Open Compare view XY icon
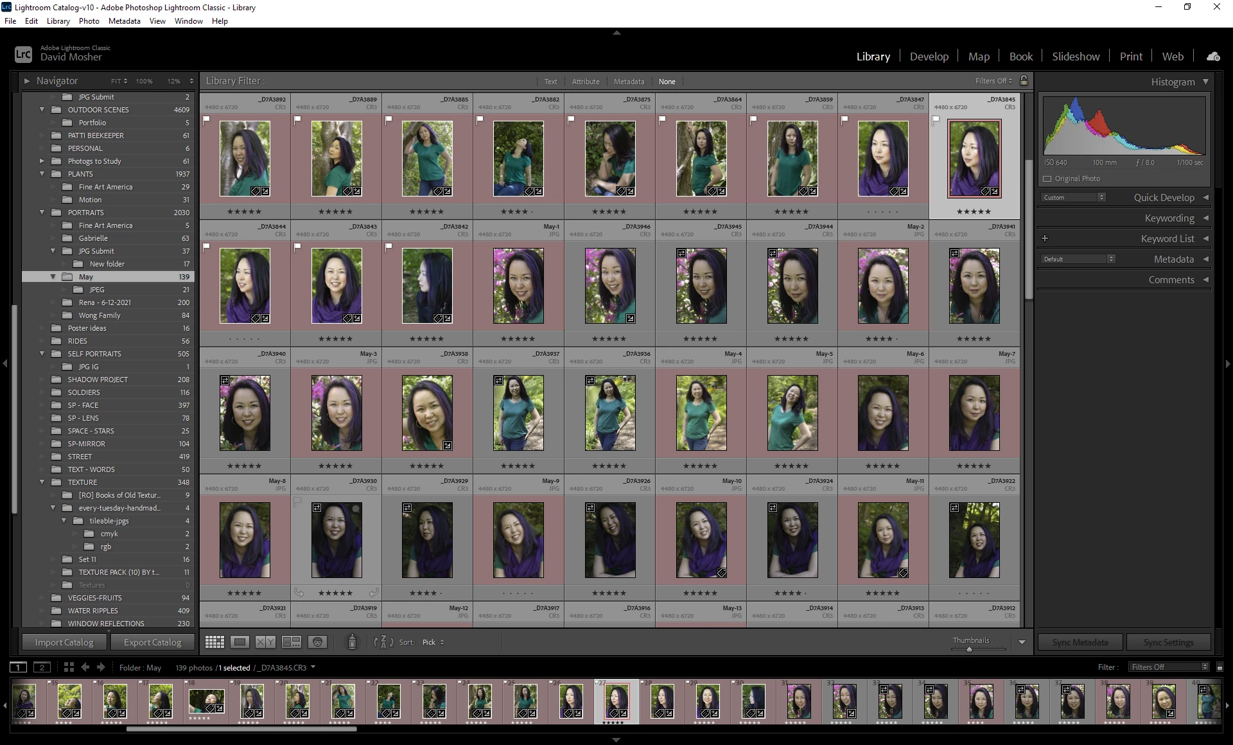Screen dimensions: 1233x745 tap(265, 642)
